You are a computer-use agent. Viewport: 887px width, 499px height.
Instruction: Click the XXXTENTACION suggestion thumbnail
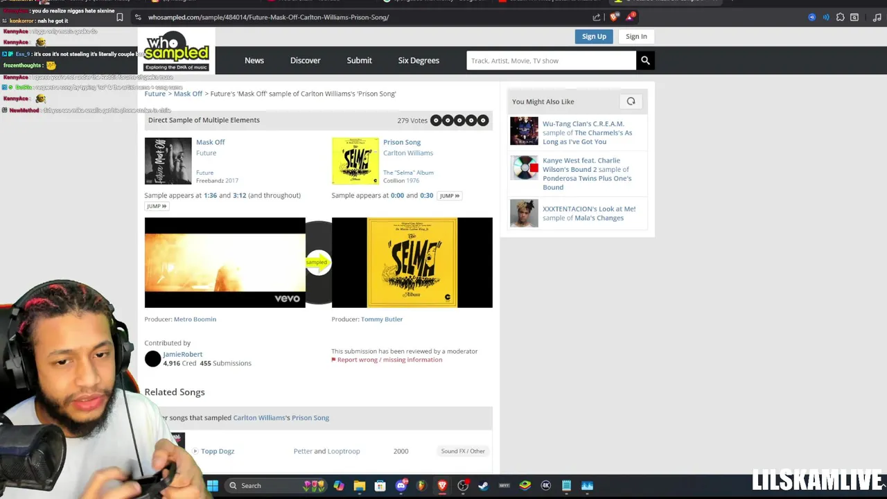[524, 213]
